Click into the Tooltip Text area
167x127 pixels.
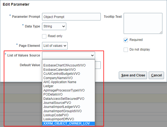[x=143, y=23]
